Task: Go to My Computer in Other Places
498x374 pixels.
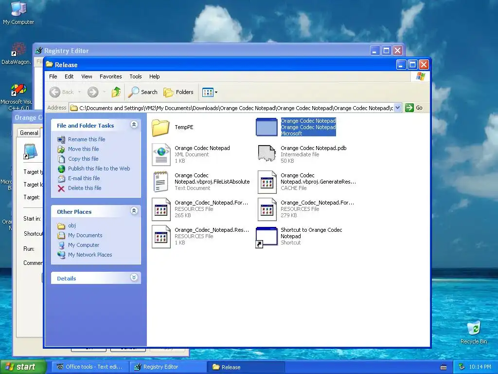Action: [84, 245]
